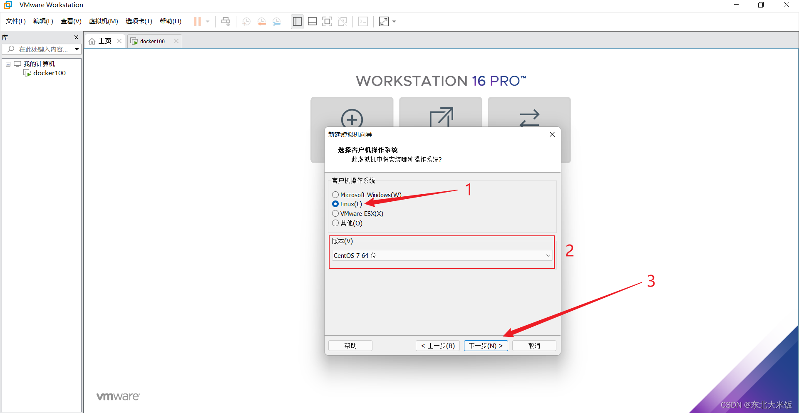Open the 编辑(E) menu
Viewport: 799px width, 413px height.
pyautogui.click(x=43, y=21)
